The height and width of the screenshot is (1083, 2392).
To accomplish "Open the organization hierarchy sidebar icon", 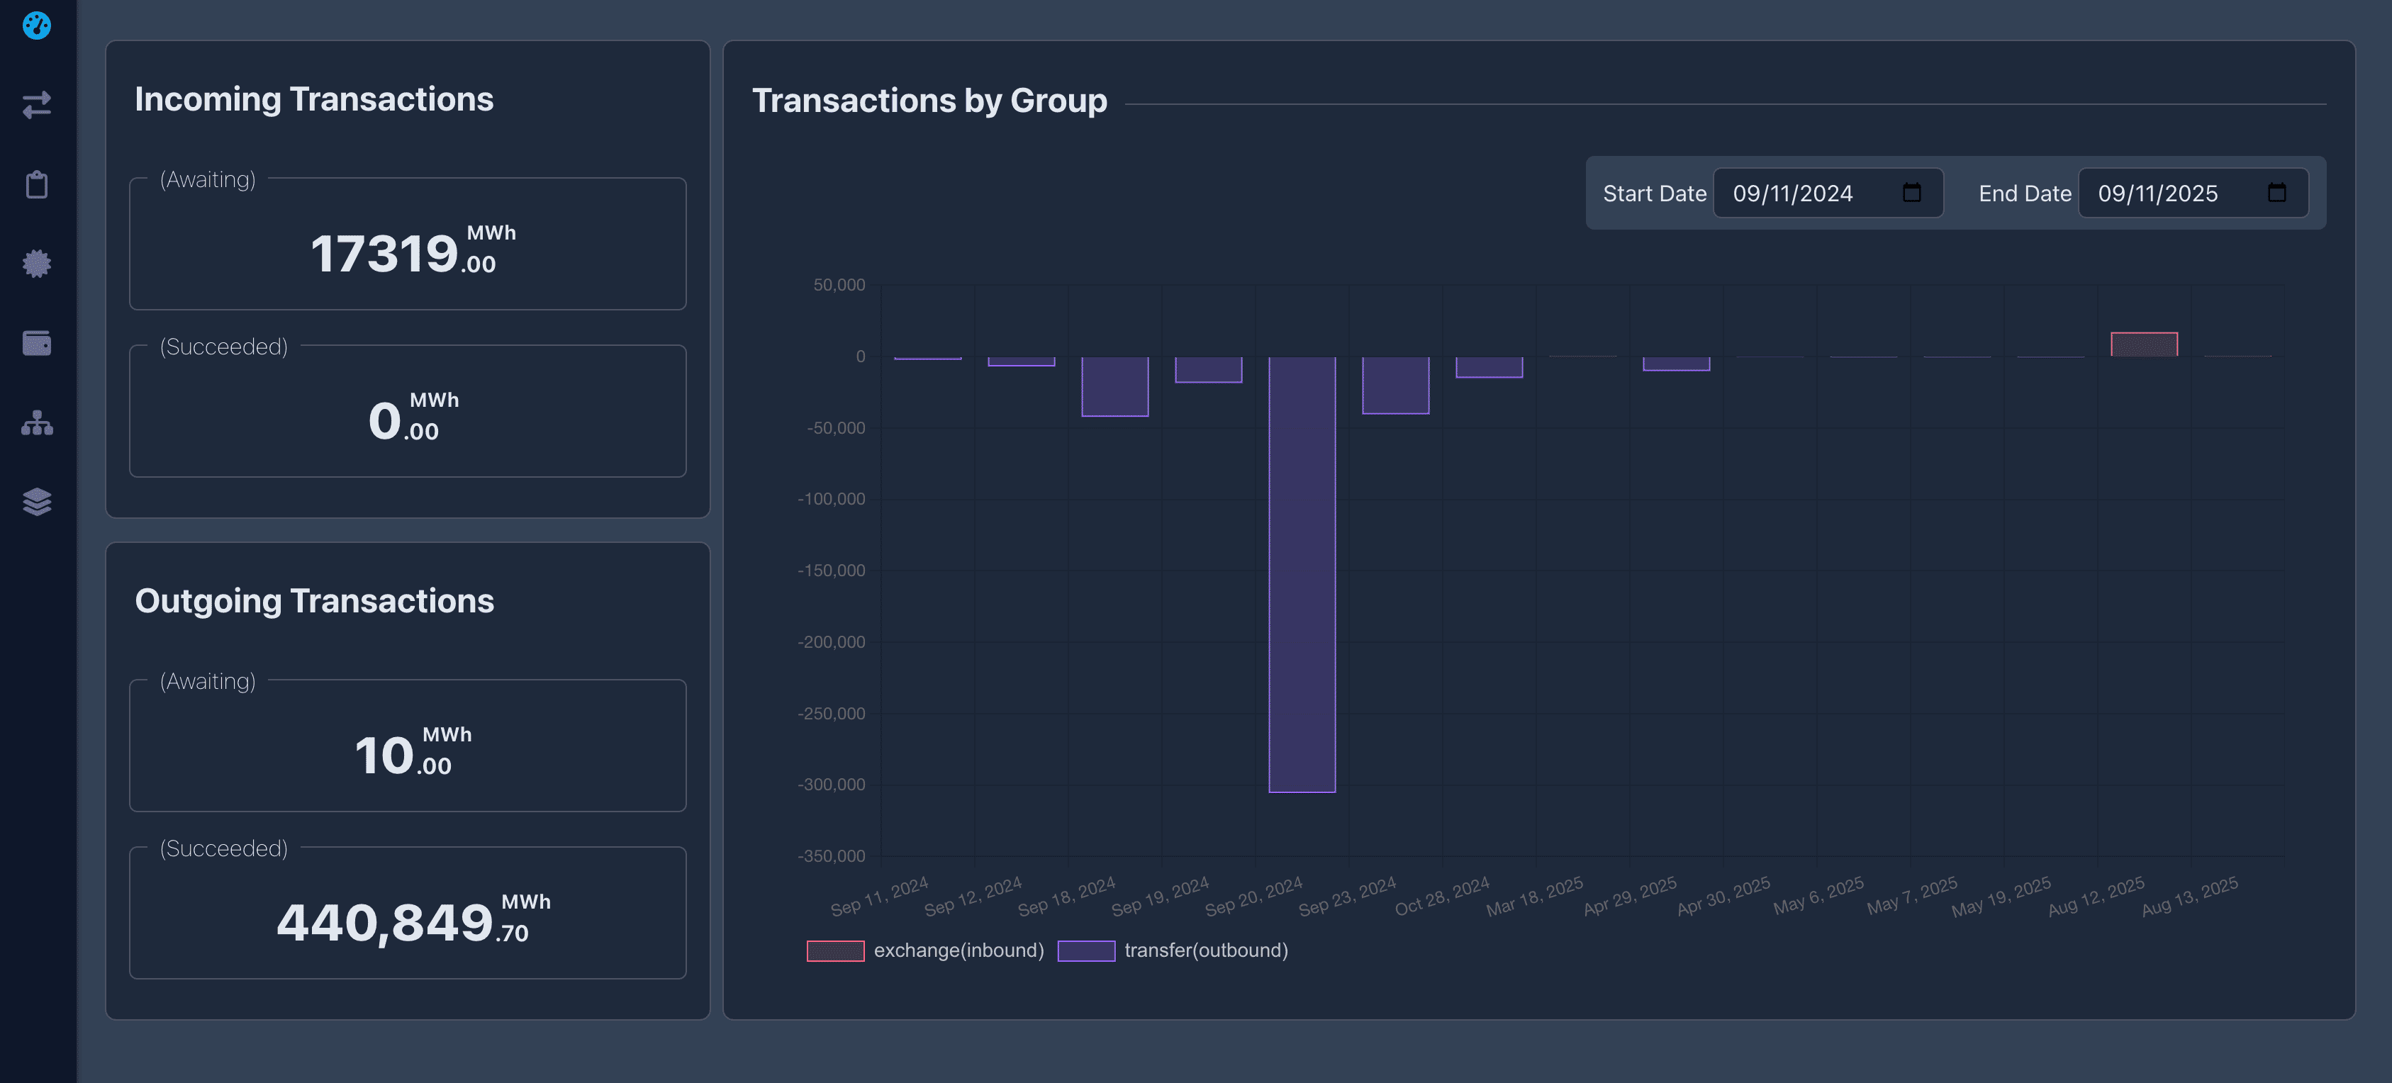I will pyautogui.click(x=36, y=423).
